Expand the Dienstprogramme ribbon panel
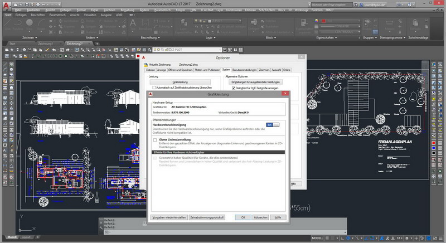The image size is (446, 243). 392,37
